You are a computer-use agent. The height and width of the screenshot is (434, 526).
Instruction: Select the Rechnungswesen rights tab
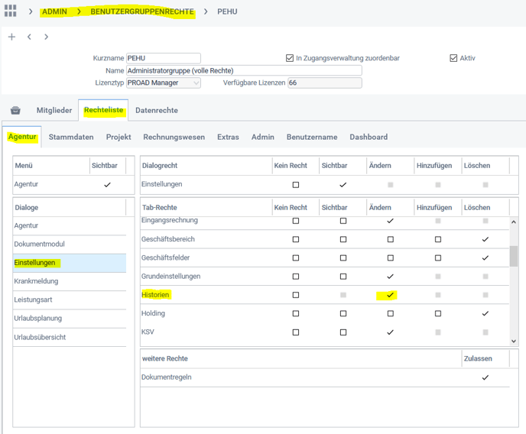point(174,138)
